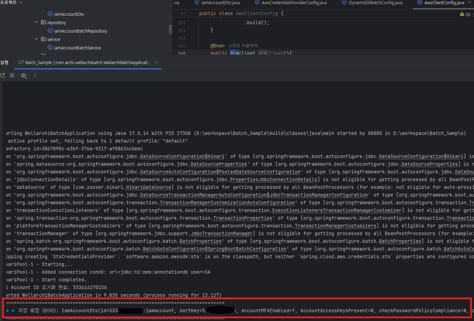Image resolution: width=474 pixels, height=321 pixels.
Task: Collapse the service folder
Action: tap(36, 39)
